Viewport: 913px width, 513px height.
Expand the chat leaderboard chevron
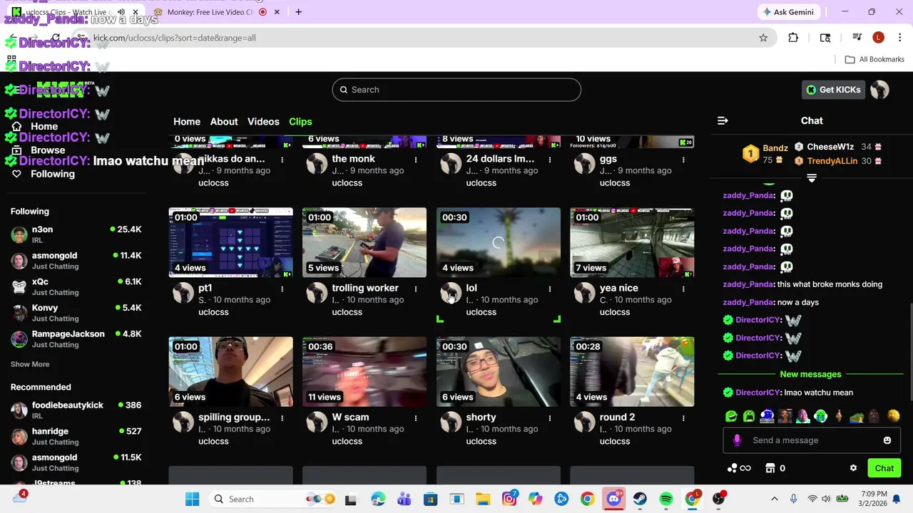click(812, 178)
